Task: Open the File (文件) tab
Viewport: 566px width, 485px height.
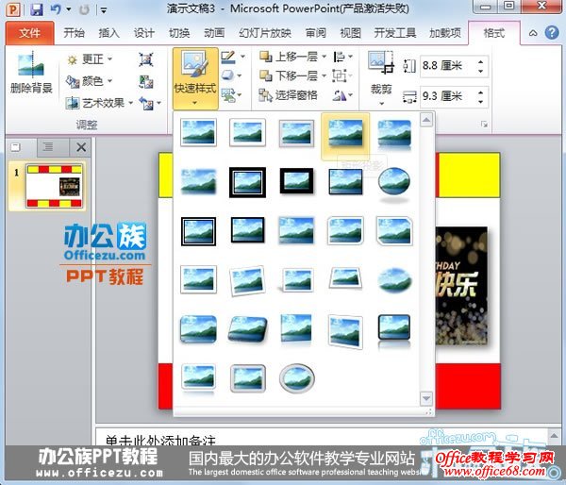Action: [29, 33]
